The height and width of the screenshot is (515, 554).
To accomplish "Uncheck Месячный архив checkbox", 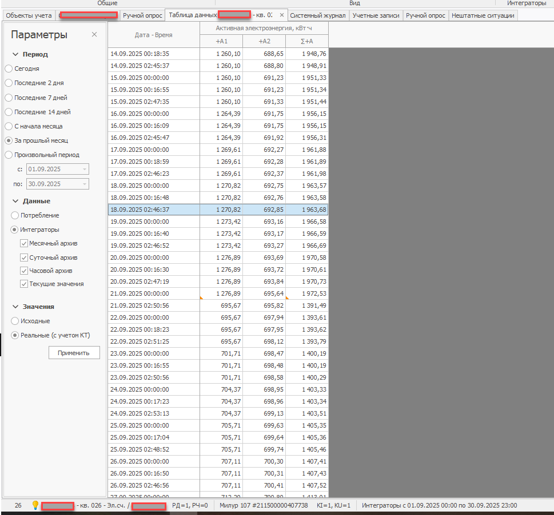I will [x=24, y=243].
